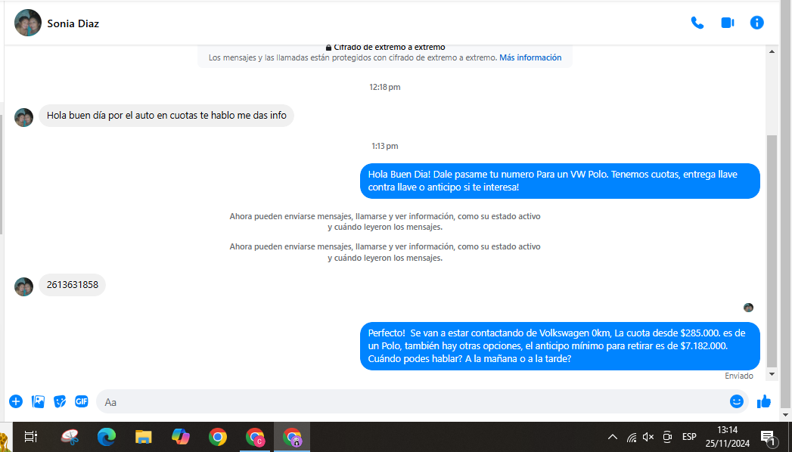Show hidden system tray icons
Screen dimensions: 792x452
coord(612,437)
